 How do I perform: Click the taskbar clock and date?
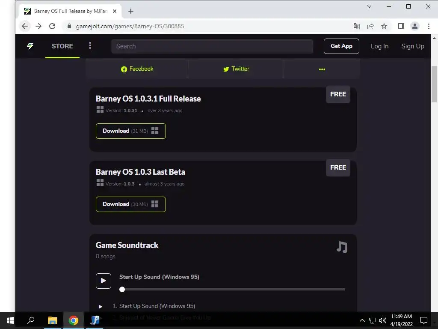tap(401, 320)
